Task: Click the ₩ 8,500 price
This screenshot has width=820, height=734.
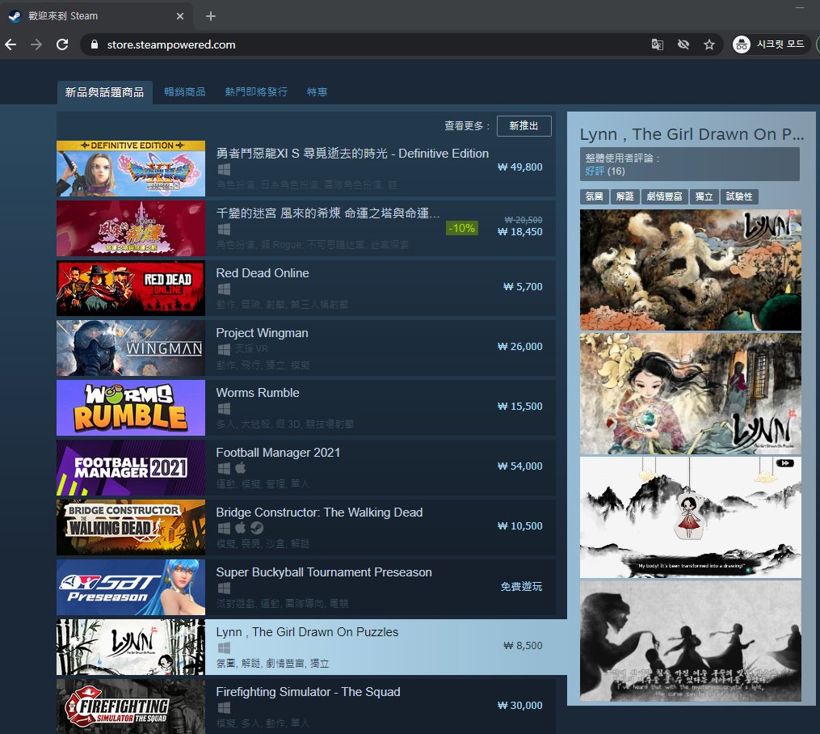Action: pos(523,646)
